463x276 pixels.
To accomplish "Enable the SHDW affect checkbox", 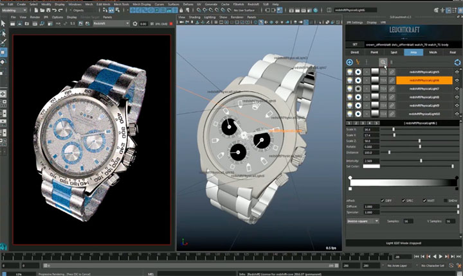I will [x=445, y=200].
